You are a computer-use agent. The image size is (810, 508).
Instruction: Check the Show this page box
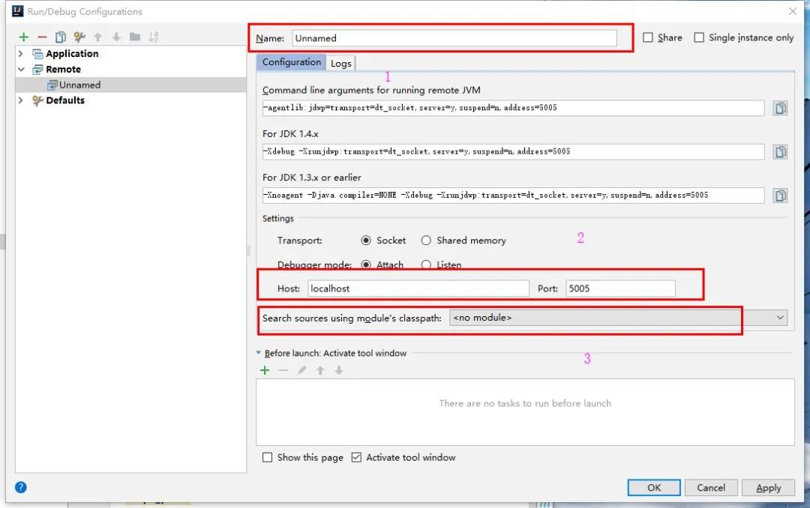(267, 457)
